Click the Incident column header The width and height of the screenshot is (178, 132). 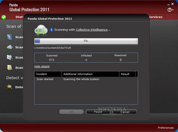(x=48, y=74)
